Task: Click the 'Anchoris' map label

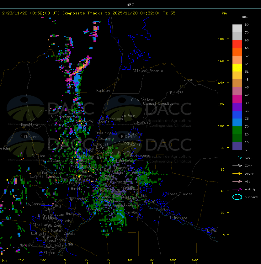Action: (73, 214)
